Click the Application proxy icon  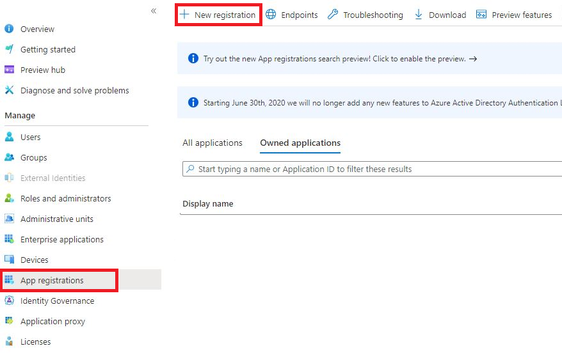click(10, 321)
